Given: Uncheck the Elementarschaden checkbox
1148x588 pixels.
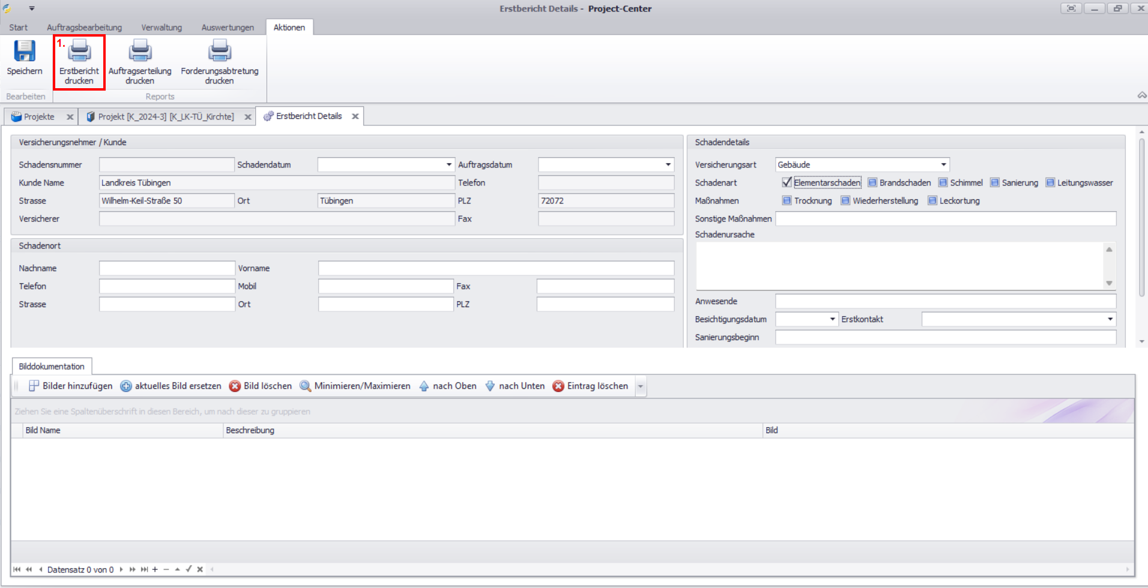Looking at the screenshot, I should point(787,182).
